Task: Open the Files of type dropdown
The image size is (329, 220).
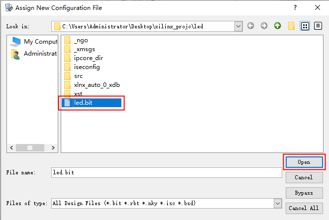Action: pyautogui.click(x=277, y=203)
